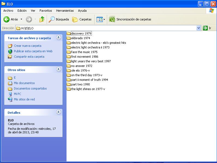
Task: Open the Archivo menu
Action: pyautogui.click(x=8, y=11)
